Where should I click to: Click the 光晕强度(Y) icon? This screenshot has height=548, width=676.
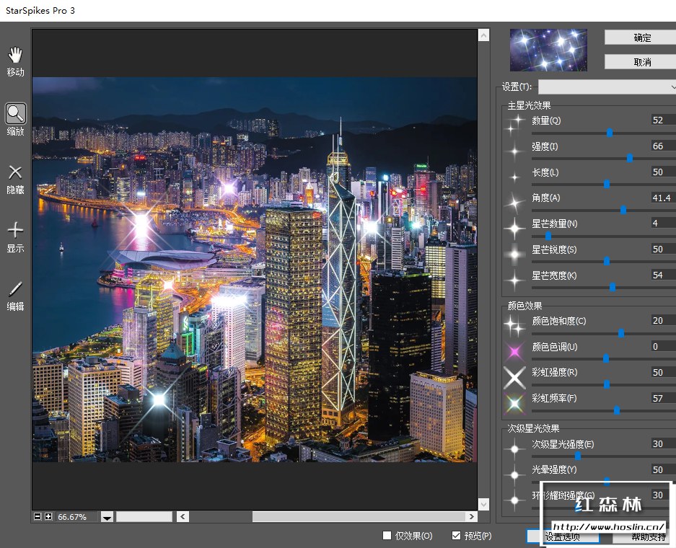(x=514, y=474)
